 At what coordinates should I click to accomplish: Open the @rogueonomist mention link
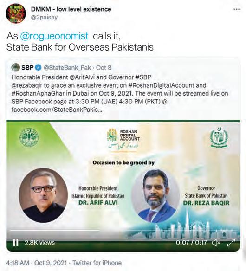[x=54, y=36]
